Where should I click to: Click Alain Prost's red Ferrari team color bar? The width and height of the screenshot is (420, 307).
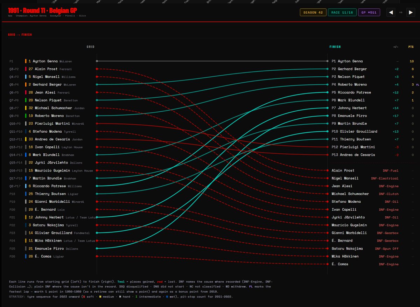26,69
